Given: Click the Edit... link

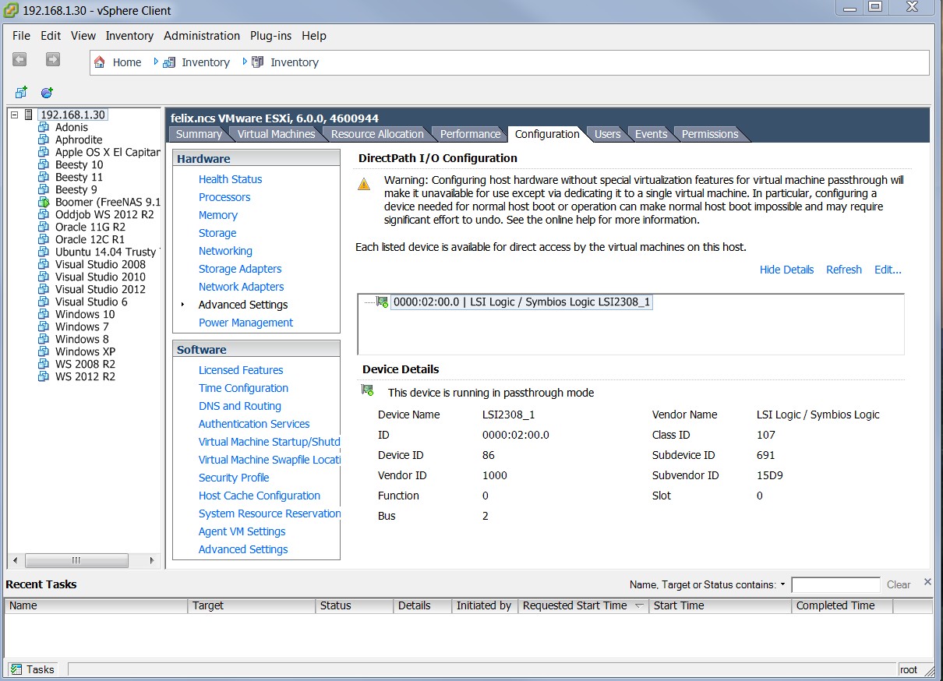Looking at the screenshot, I should pos(888,270).
